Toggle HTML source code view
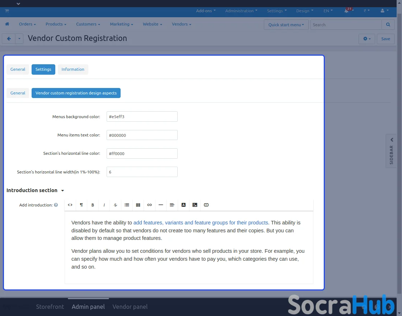 click(x=70, y=205)
